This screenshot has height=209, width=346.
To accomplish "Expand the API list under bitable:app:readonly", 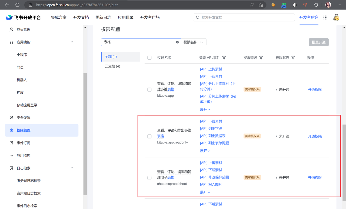I will (x=205, y=151).
